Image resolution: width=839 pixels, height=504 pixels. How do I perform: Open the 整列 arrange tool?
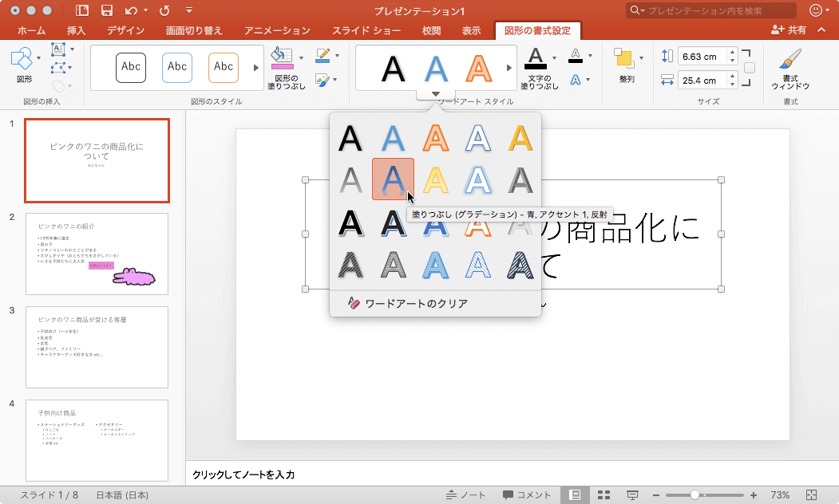click(624, 59)
